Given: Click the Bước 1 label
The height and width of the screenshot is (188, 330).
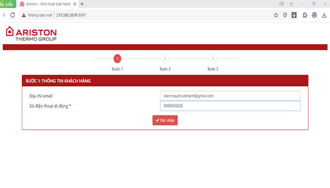Looking at the screenshot, I should (117, 69).
